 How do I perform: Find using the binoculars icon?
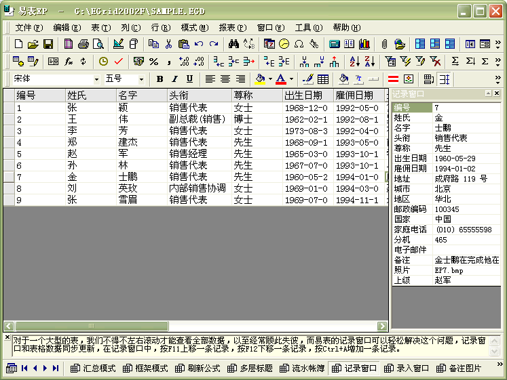[233, 44]
